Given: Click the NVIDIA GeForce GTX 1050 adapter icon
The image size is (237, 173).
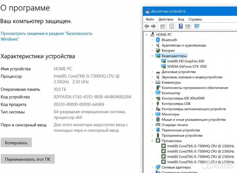Looking at the screenshot, I should click(163, 67).
